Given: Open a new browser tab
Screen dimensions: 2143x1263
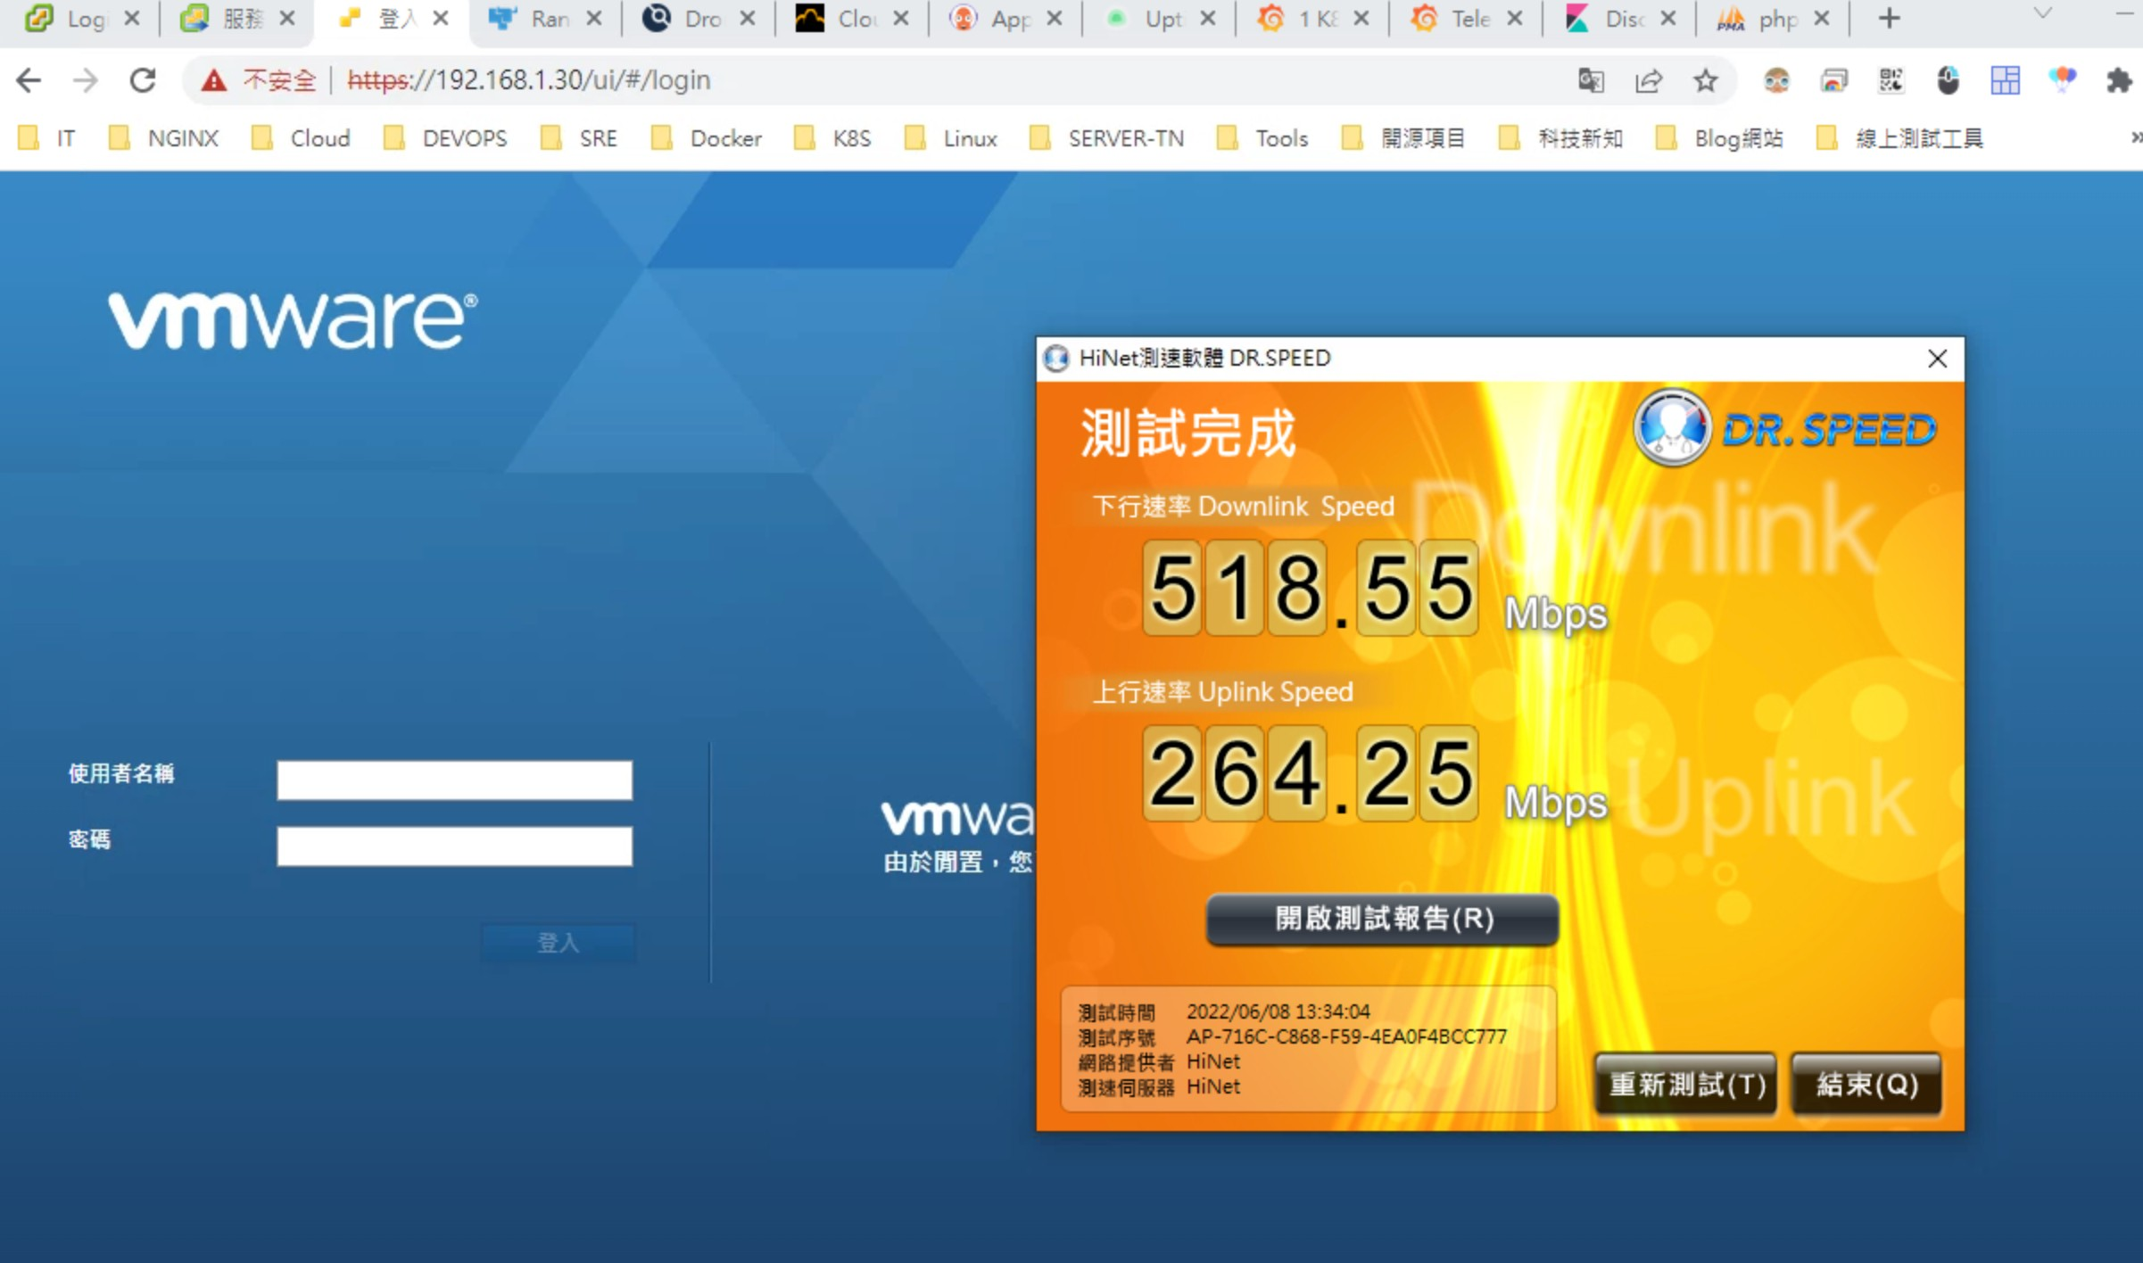Looking at the screenshot, I should click(x=1889, y=19).
